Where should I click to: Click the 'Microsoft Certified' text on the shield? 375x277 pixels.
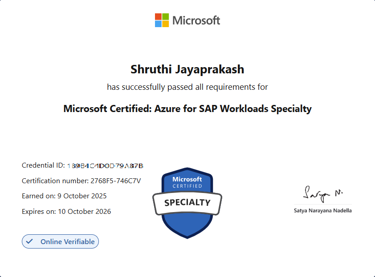coord(187,182)
